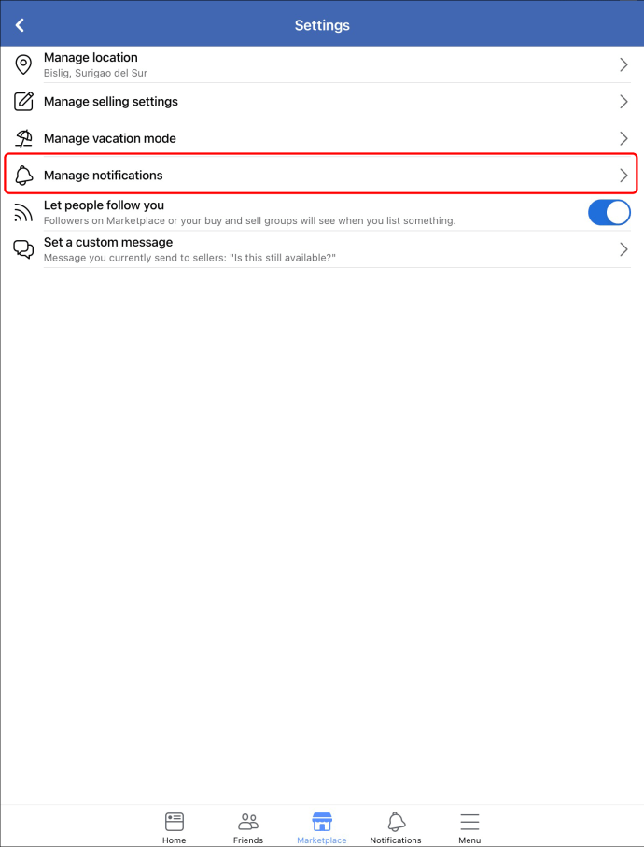Expand Manage selling settings chevron
The width and height of the screenshot is (644, 847).
pyautogui.click(x=623, y=102)
